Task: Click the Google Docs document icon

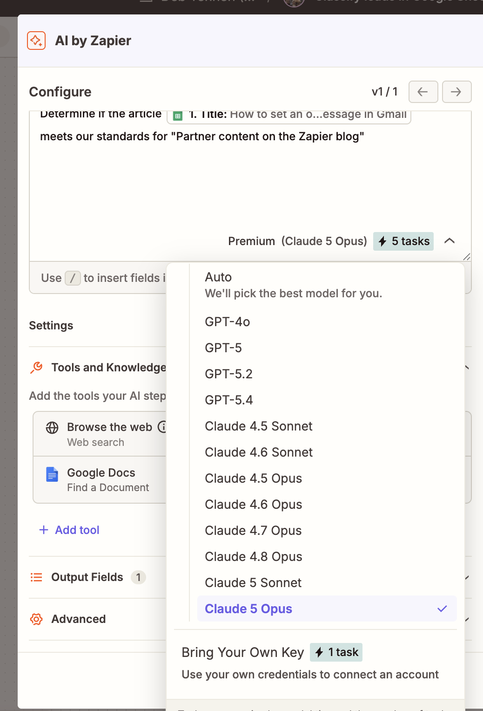Action: tap(52, 474)
